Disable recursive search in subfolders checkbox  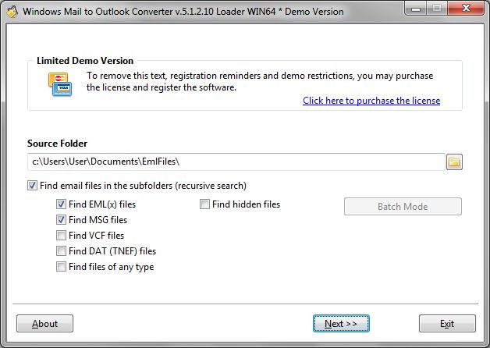[x=32, y=186]
